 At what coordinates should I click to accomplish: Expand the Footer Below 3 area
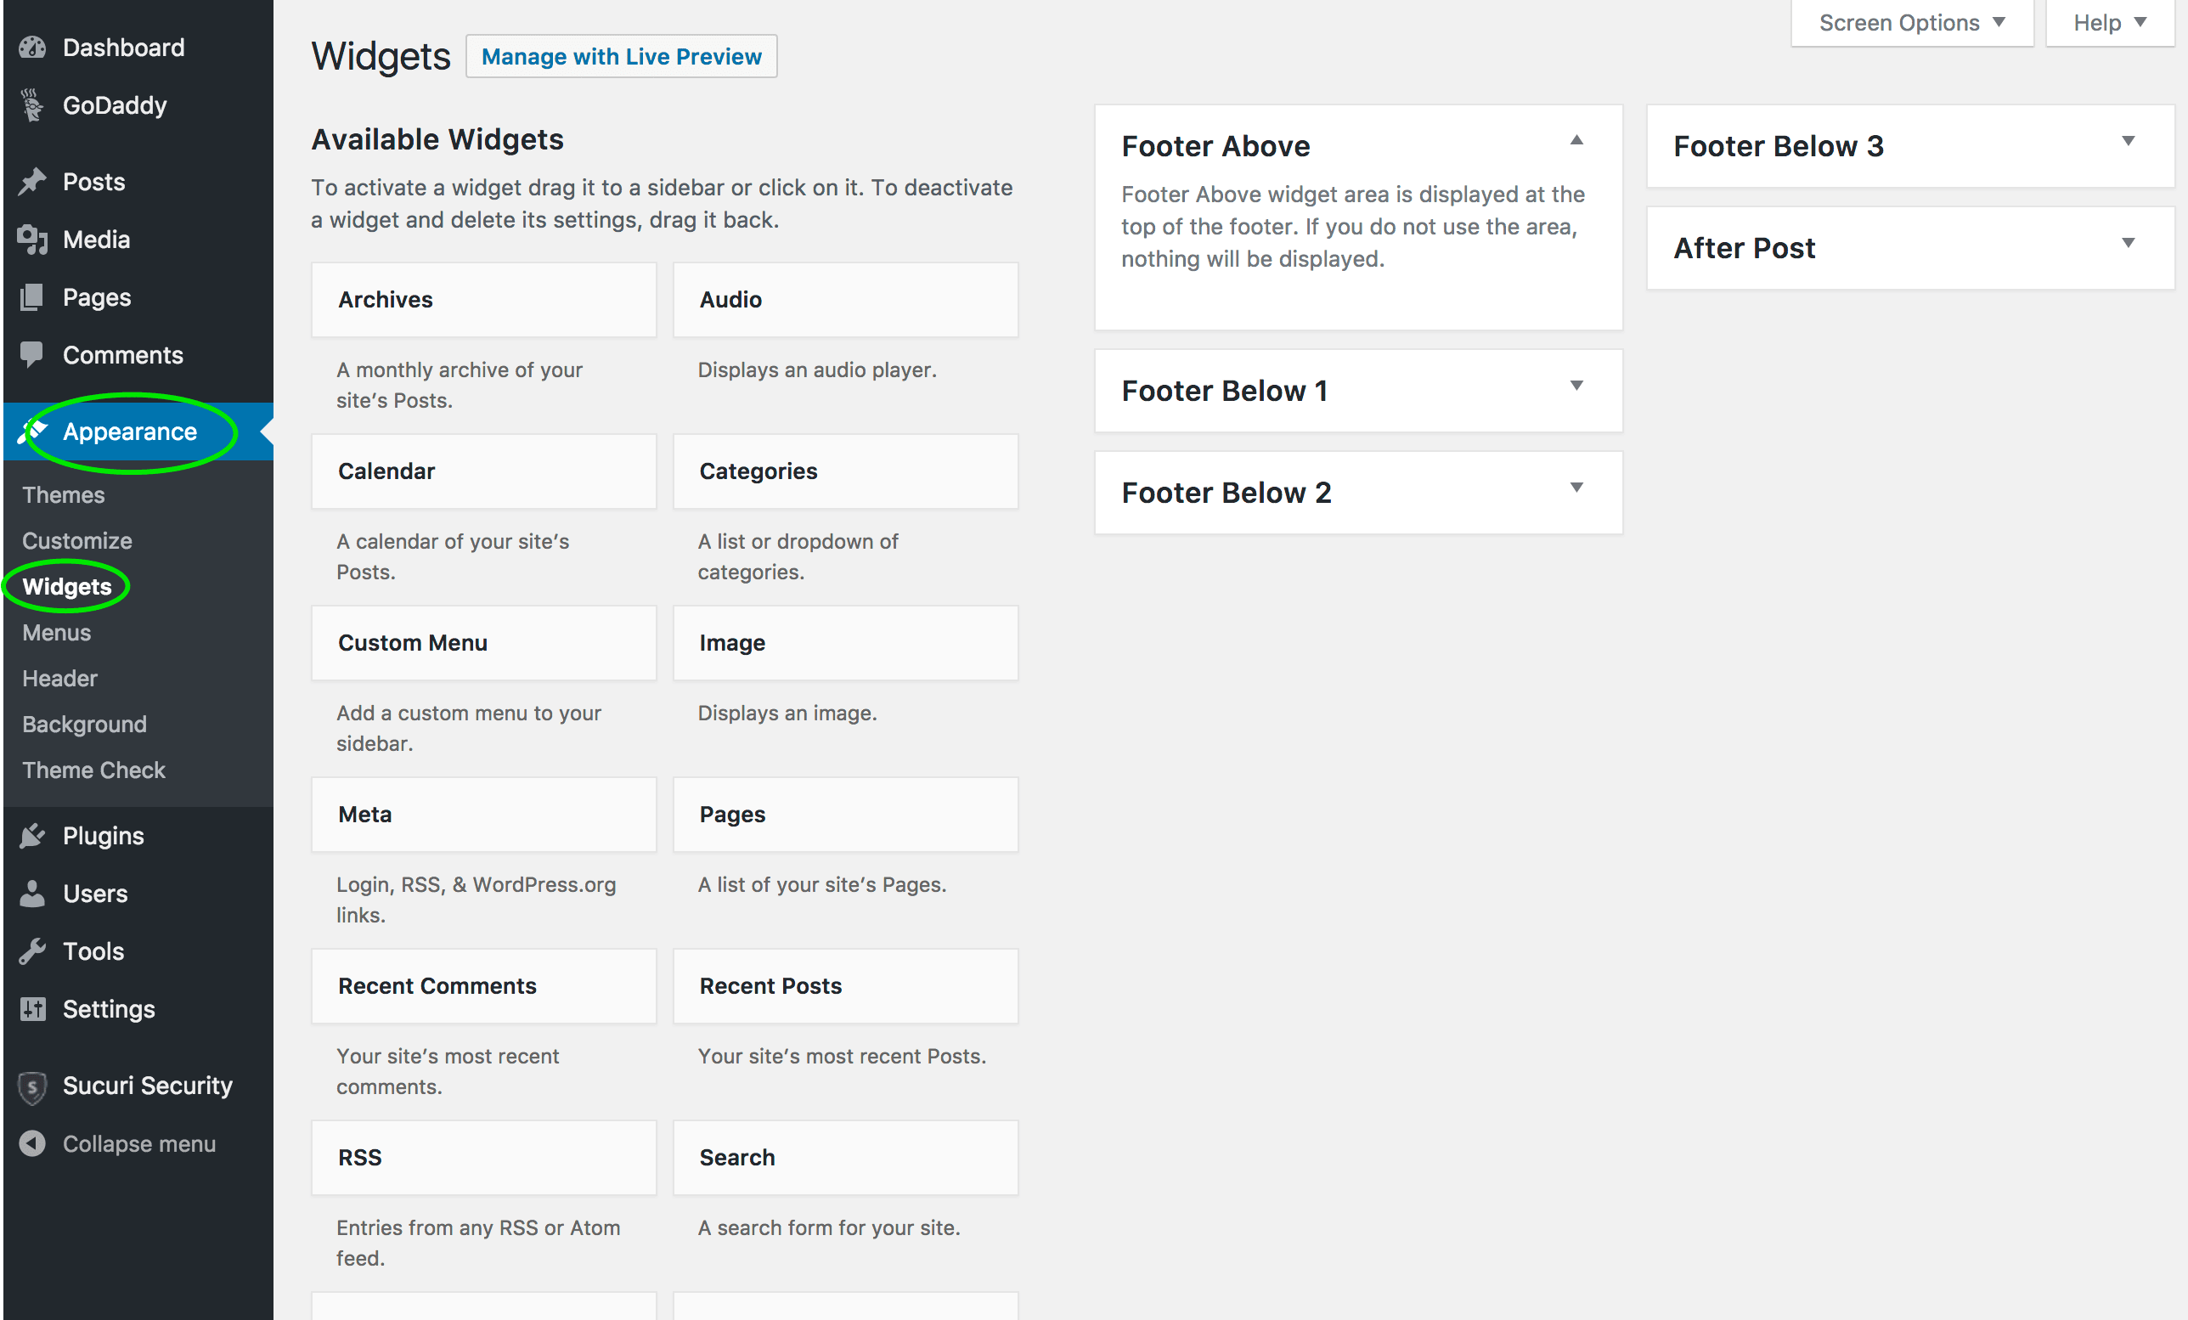coord(2128,140)
